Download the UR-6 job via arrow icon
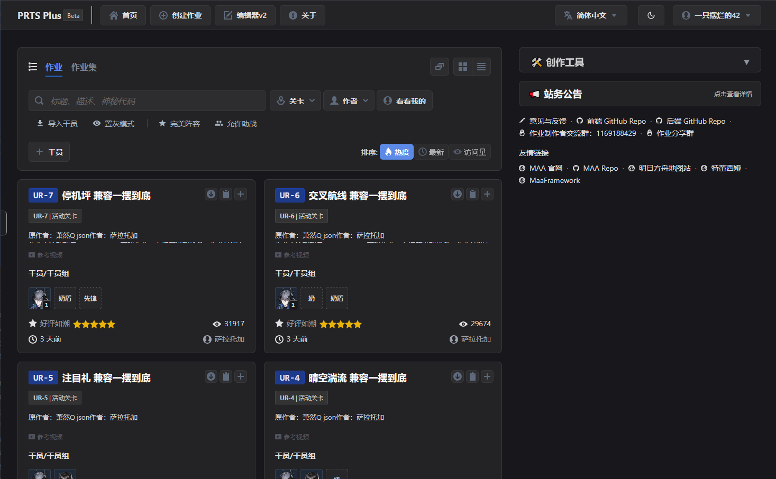The image size is (776, 479). pyautogui.click(x=458, y=194)
